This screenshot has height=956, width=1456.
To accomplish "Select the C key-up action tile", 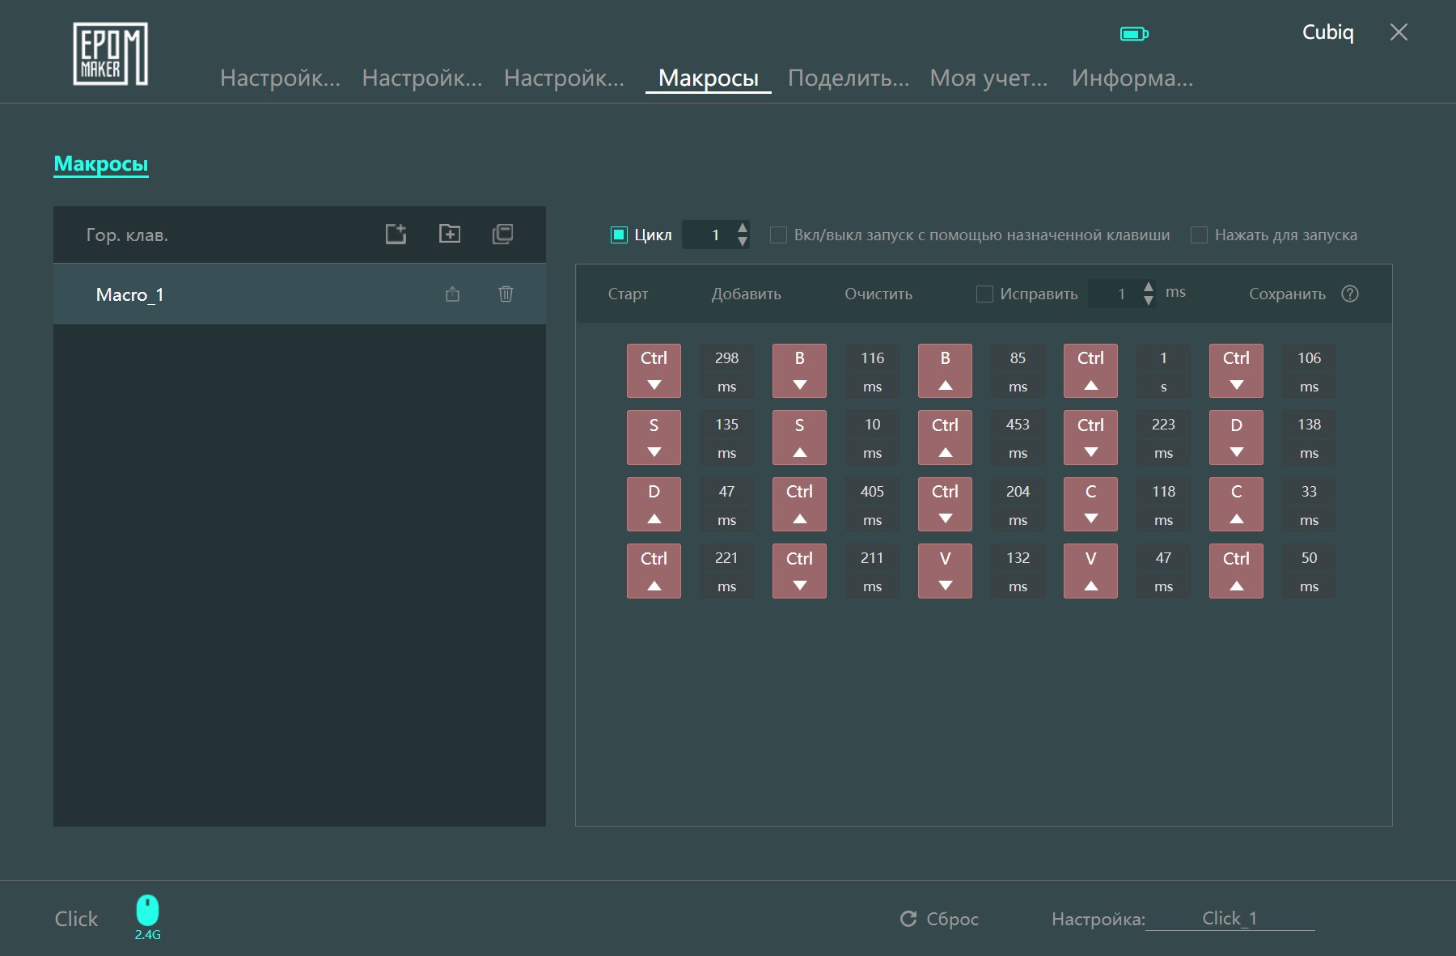I will (x=1236, y=504).
